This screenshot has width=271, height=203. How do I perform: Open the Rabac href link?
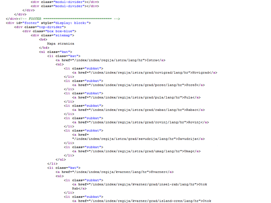(132, 110)
